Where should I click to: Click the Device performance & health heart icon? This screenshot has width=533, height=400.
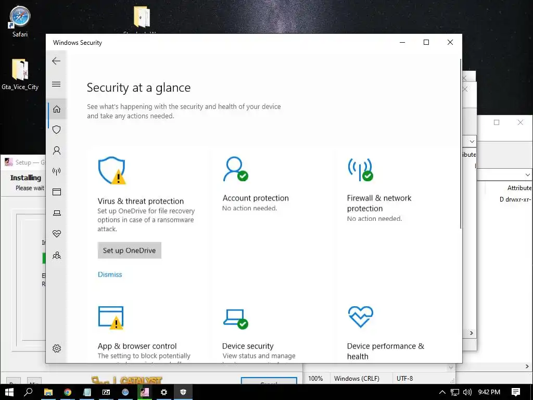[361, 317]
